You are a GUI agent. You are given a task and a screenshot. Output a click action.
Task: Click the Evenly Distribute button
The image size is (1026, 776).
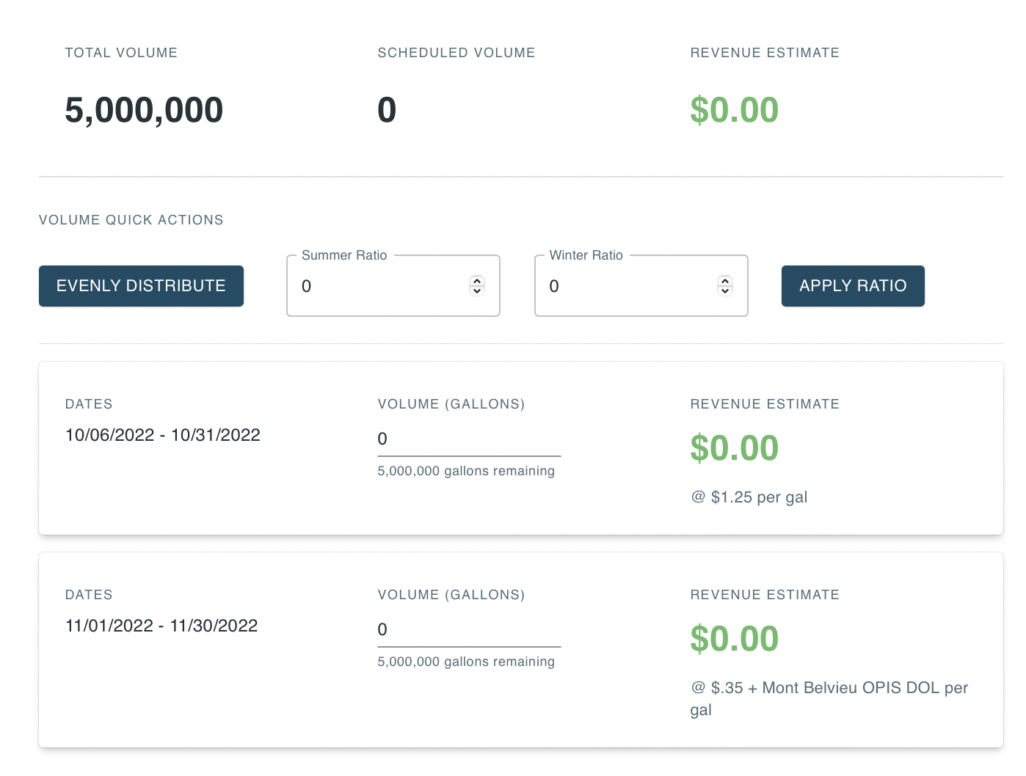pos(141,286)
